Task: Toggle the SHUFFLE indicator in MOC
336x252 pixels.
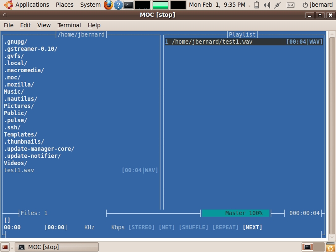Action: click(194, 227)
